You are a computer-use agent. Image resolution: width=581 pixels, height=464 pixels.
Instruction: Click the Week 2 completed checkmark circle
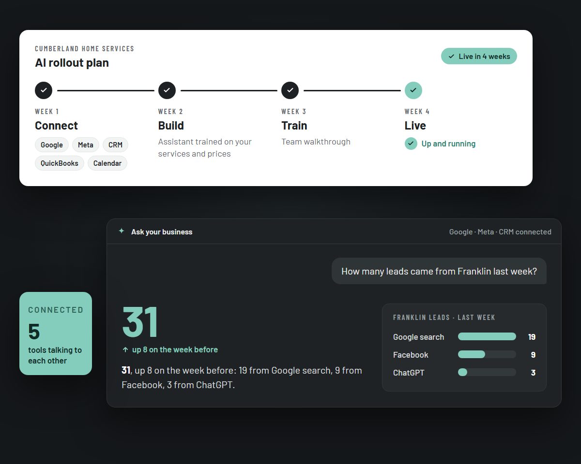167,90
